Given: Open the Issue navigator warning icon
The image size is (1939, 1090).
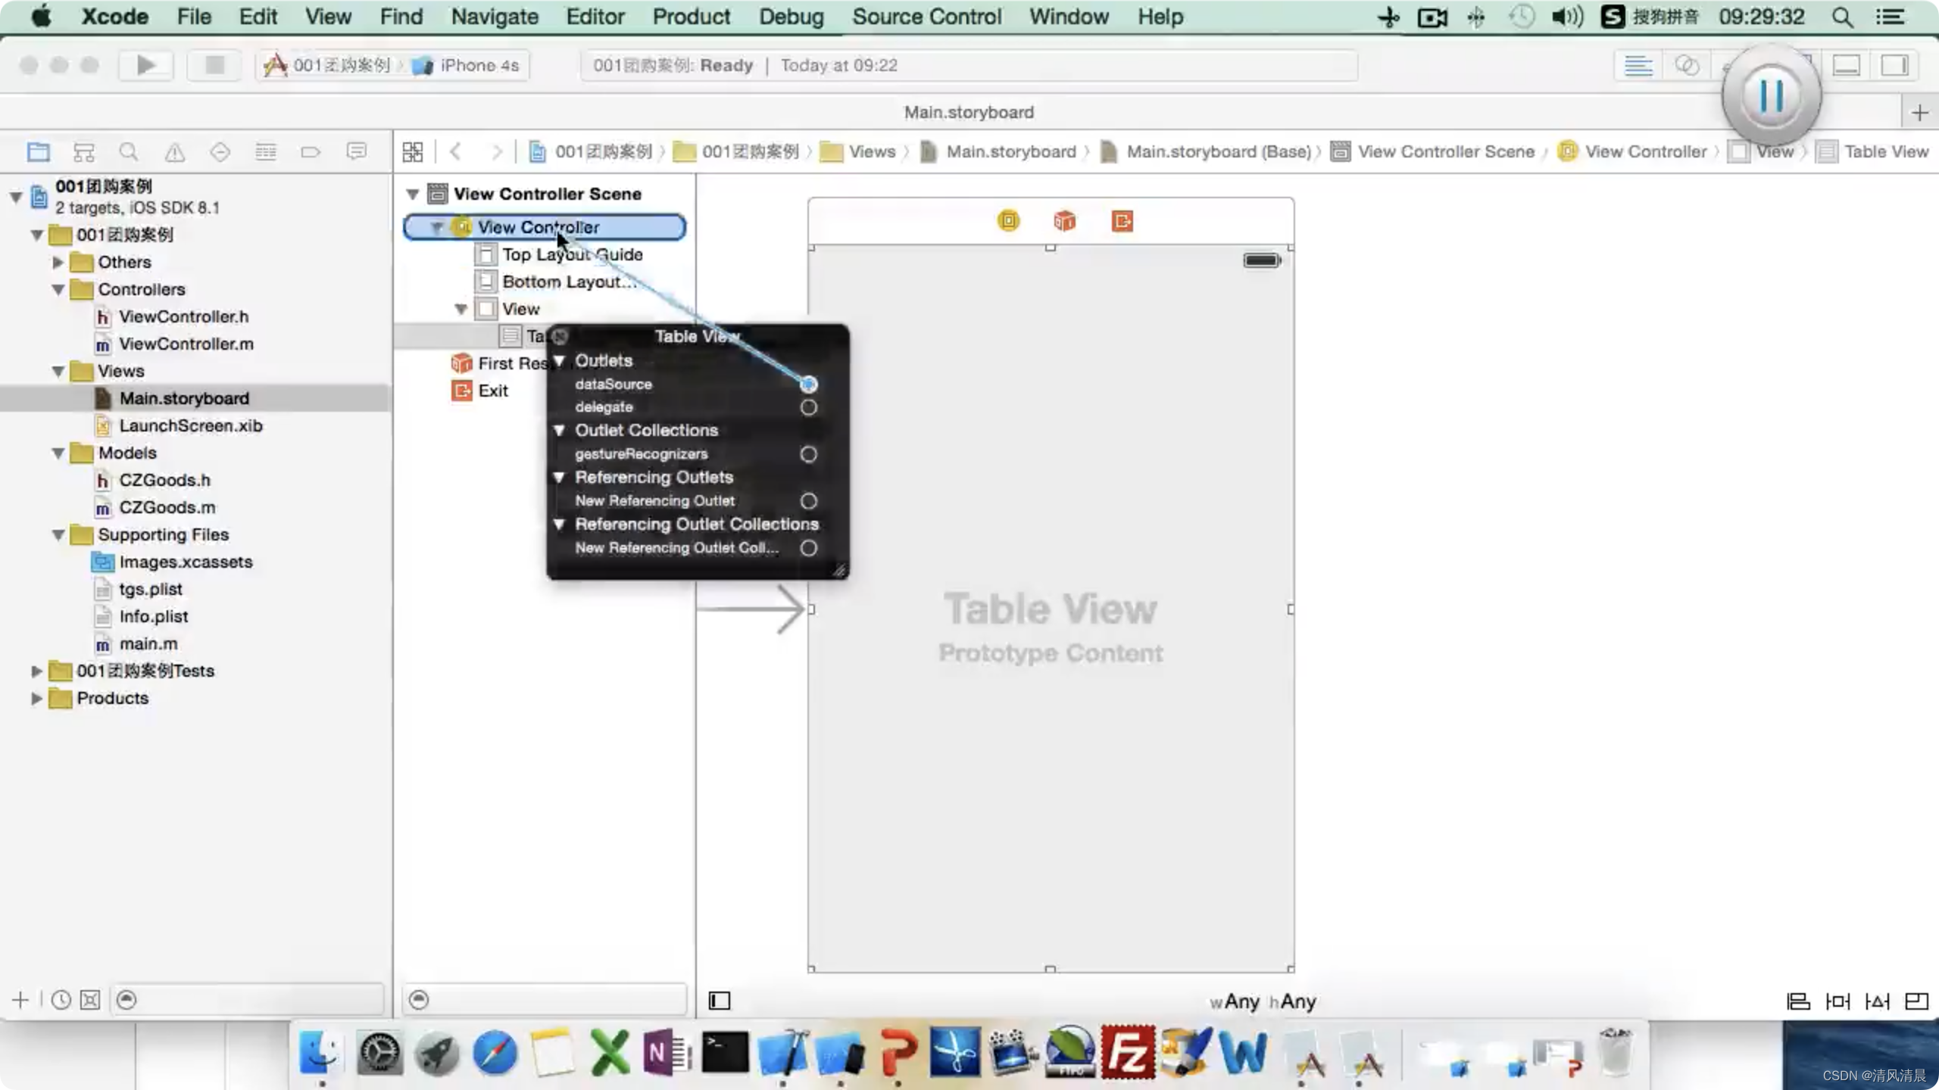Looking at the screenshot, I should (x=174, y=152).
